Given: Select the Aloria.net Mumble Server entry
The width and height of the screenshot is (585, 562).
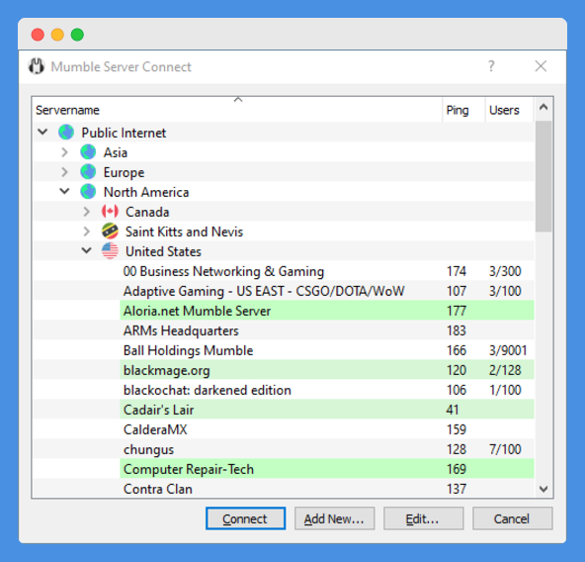Looking at the screenshot, I should [326, 311].
